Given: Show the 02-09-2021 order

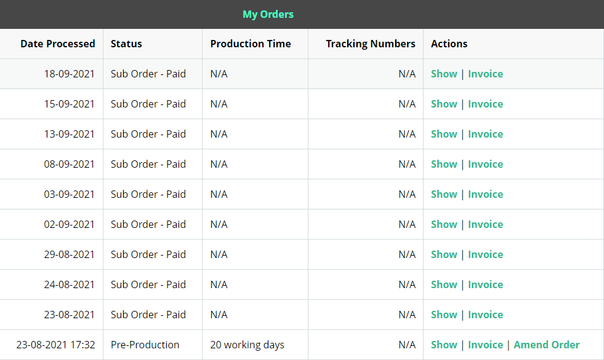Looking at the screenshot, I should tap(444, 224).
